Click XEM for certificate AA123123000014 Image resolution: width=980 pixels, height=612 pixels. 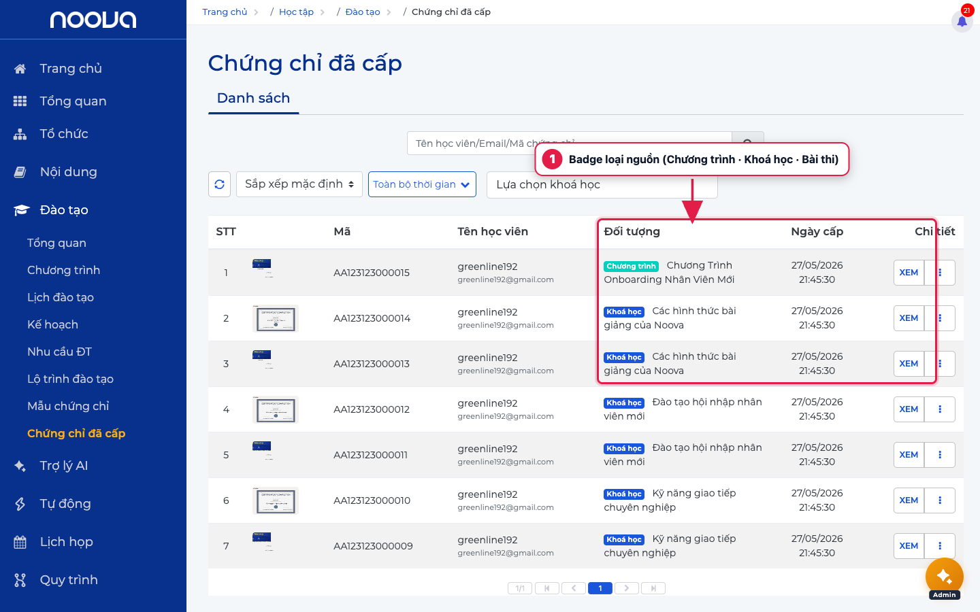click(909, 318)
